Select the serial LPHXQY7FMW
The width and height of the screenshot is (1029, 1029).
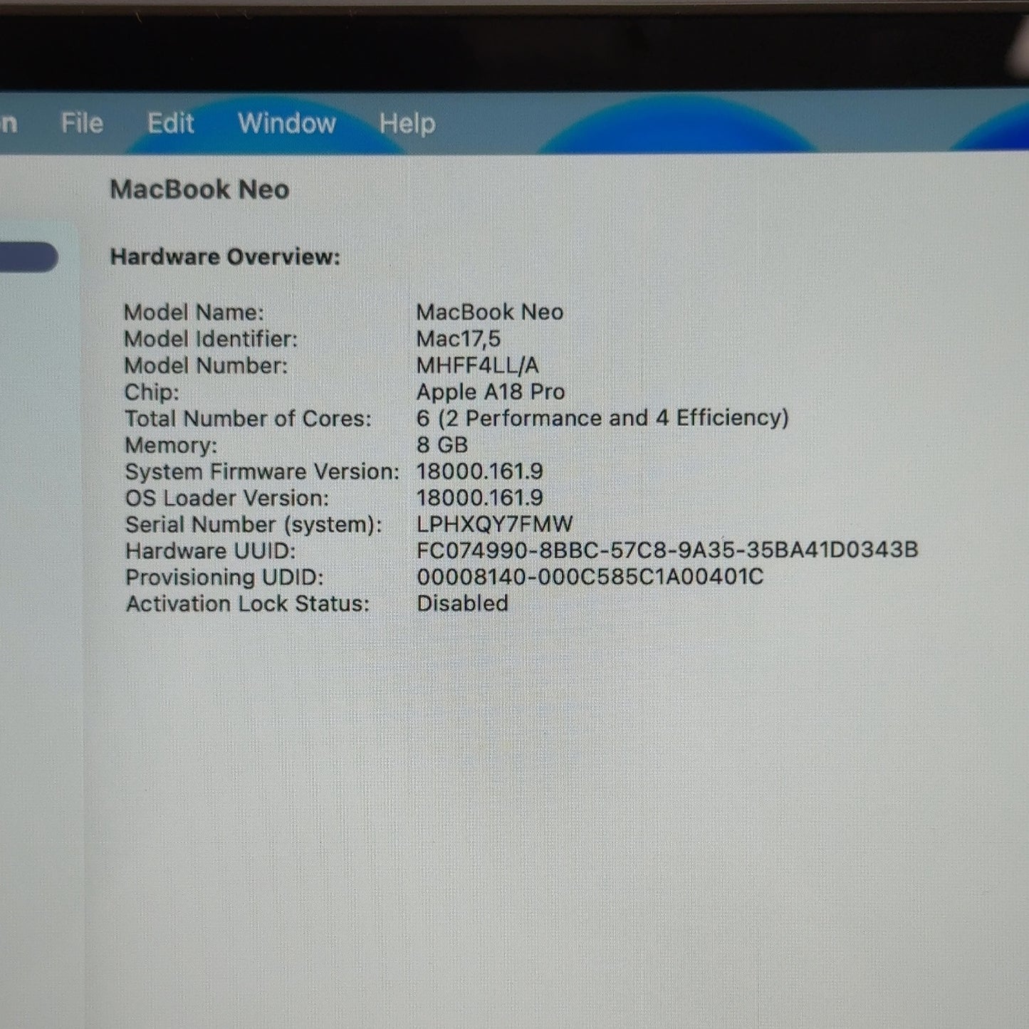click(495, 524)
